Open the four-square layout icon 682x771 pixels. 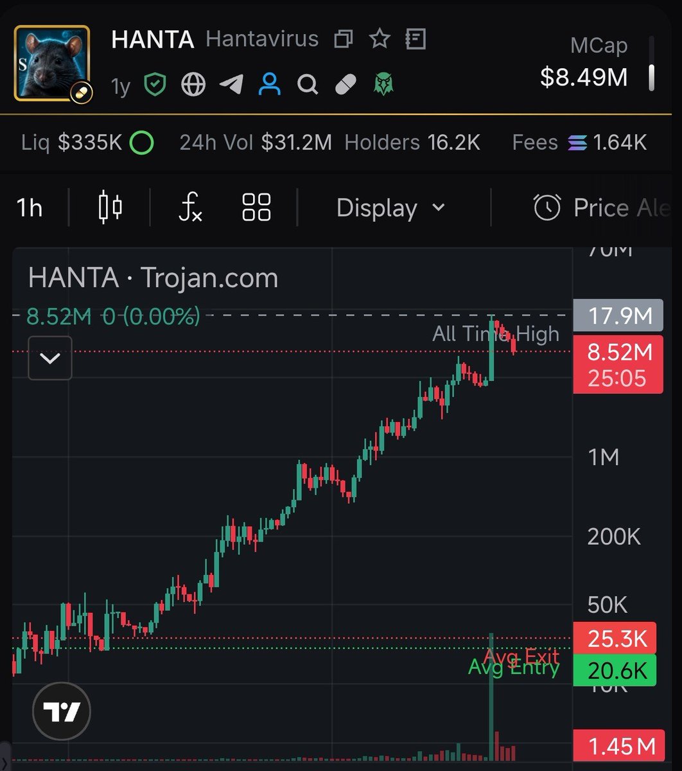point(256,208)
